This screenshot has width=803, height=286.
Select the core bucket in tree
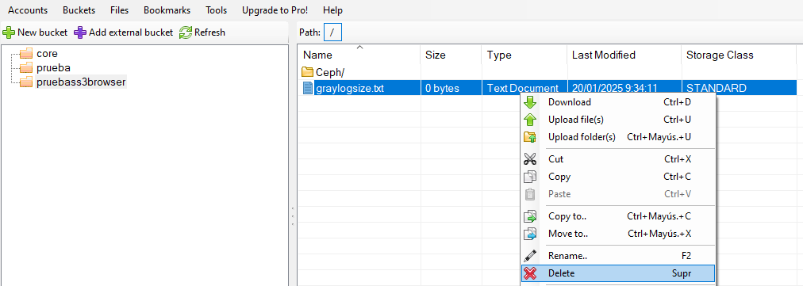coord(47,54)
